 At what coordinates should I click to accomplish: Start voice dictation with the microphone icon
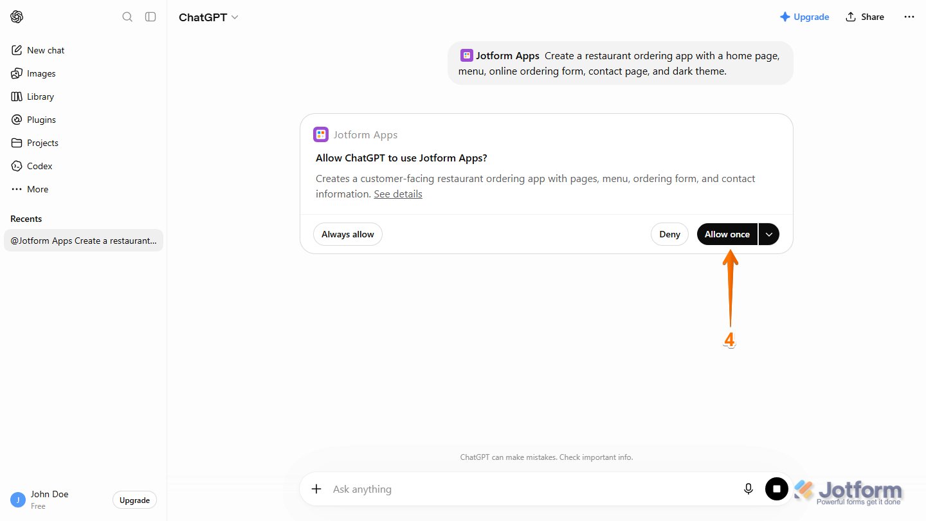pos(749,489)
